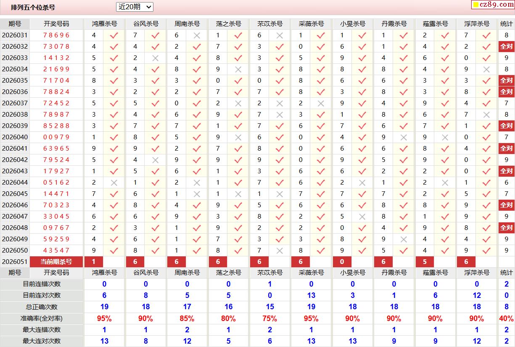The width and height of the screenshot is (515, 347).
Task: Click the top 采薇杀号 column header
Action: 311,24
